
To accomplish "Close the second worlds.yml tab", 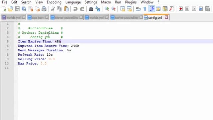I will (107, 17).
